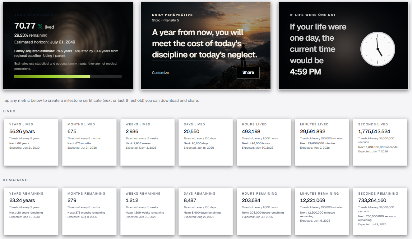
Task: Click the Daily Perspective quote text
Action: coord(205,43)
